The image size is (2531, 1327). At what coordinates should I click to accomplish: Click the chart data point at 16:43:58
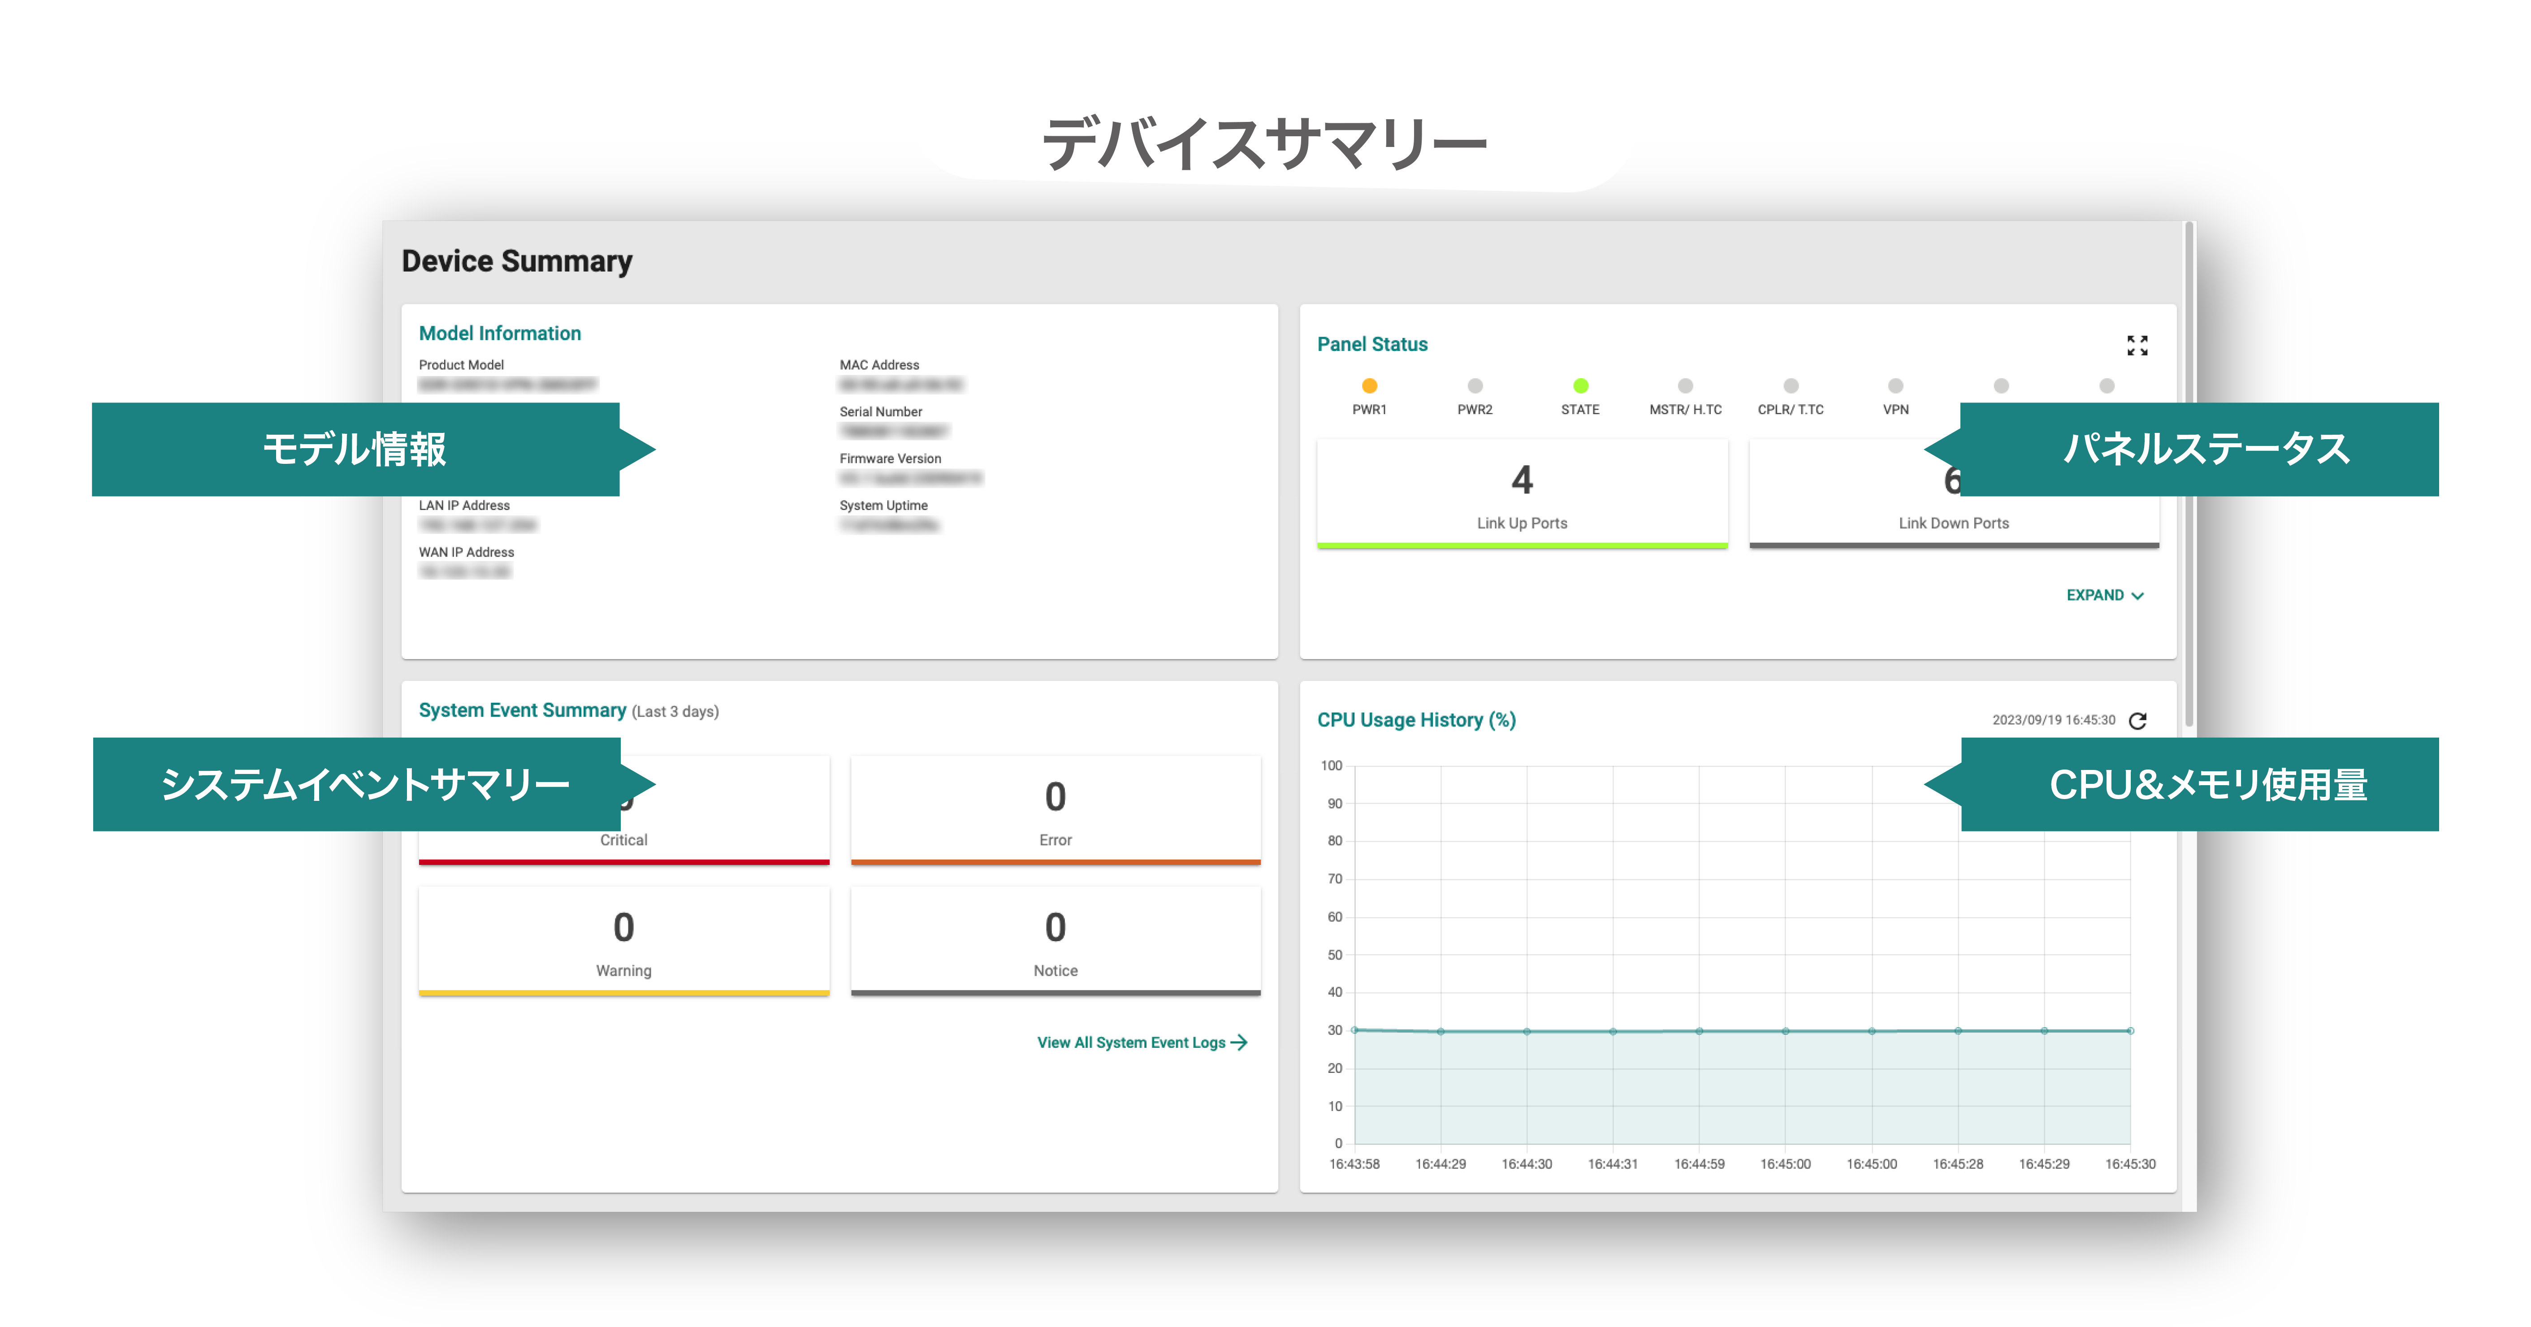coord(1355,1029)
